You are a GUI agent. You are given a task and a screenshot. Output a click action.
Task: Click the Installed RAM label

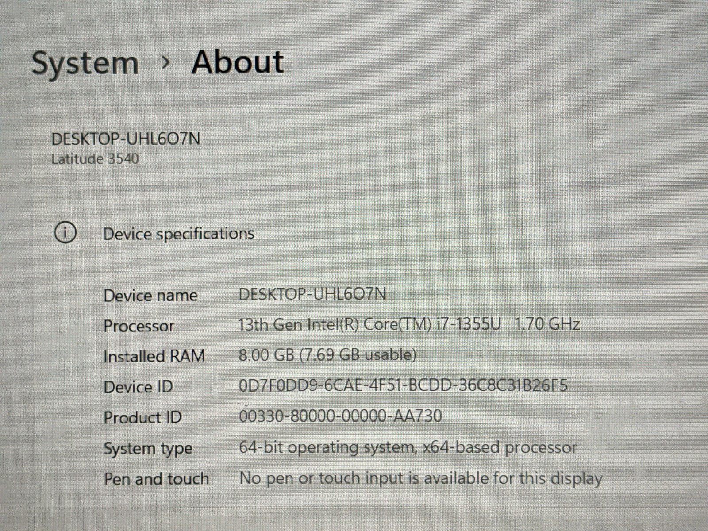(154, 356)
